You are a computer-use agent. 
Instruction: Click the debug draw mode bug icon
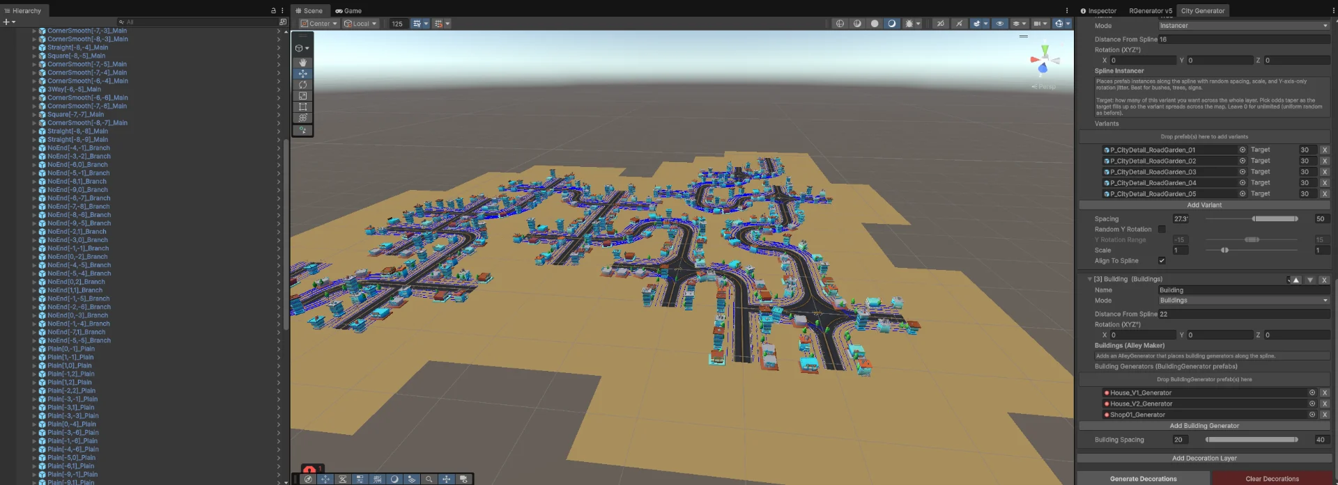click(x=909, y=24)
